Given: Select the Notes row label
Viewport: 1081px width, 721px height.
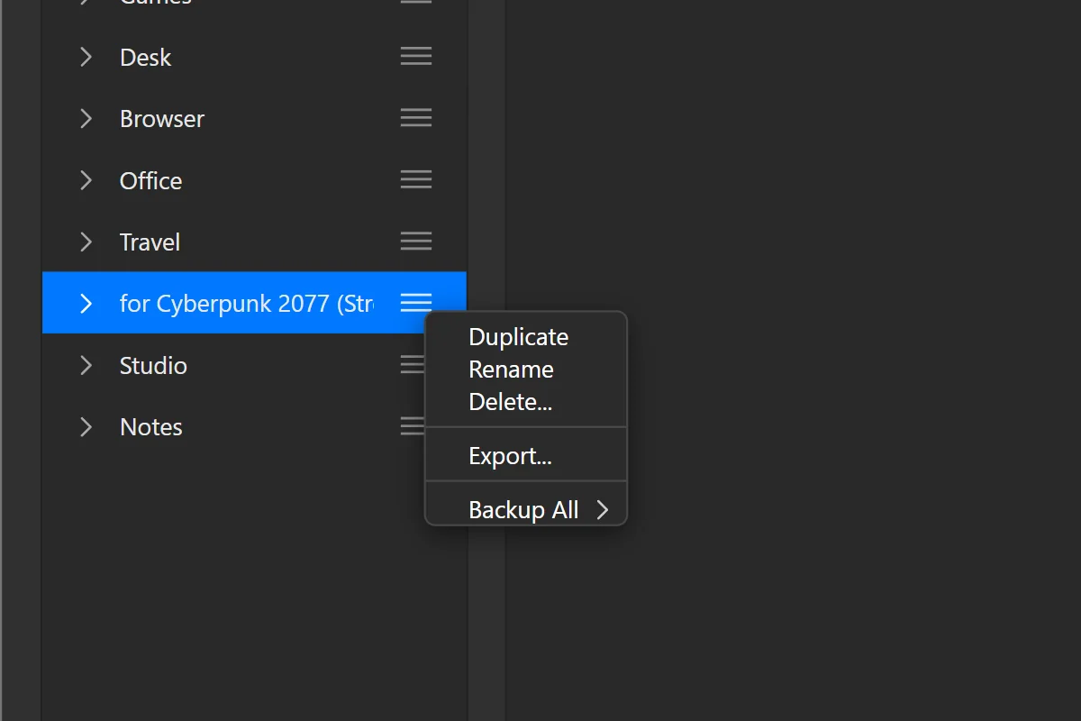Looking at the screenshot, I should tap(151, 427).
